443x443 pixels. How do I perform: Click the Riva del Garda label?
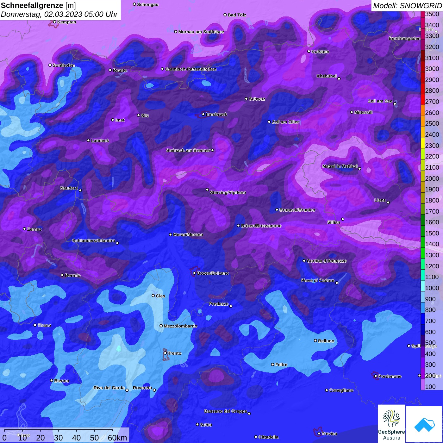pos(109,388)
